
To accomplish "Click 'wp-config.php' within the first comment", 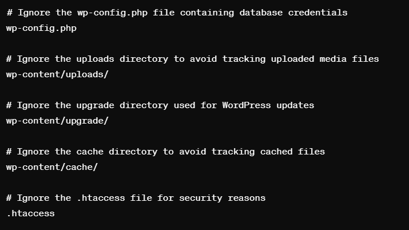I will click(x=113, y=13).
